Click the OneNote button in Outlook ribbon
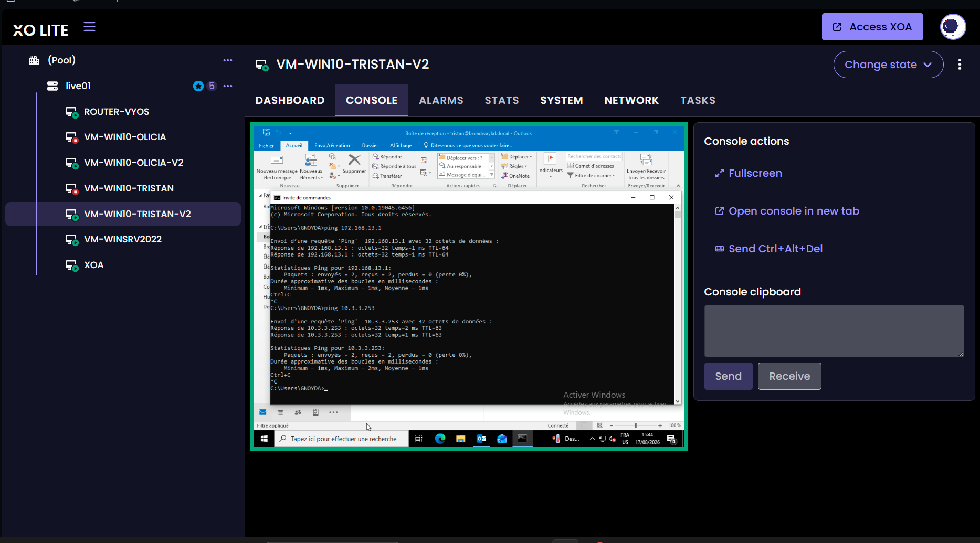 point(516,176)
